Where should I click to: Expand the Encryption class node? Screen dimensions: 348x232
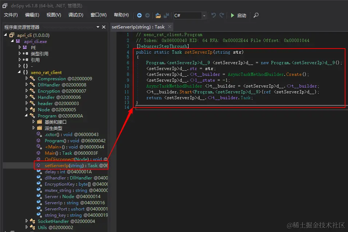27,91
